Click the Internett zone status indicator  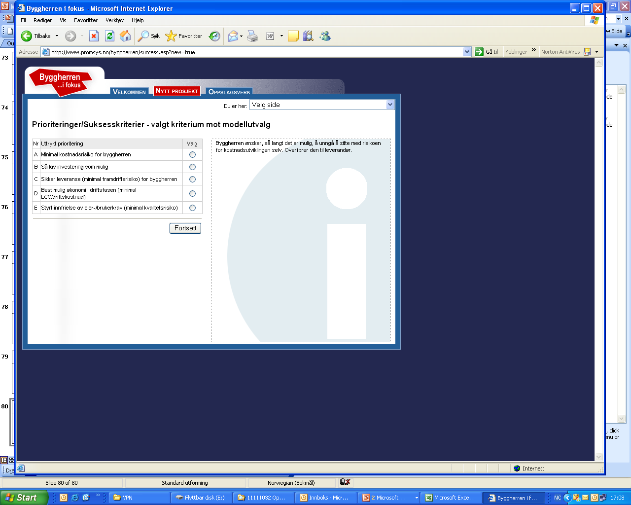click(x=529, y=469)
